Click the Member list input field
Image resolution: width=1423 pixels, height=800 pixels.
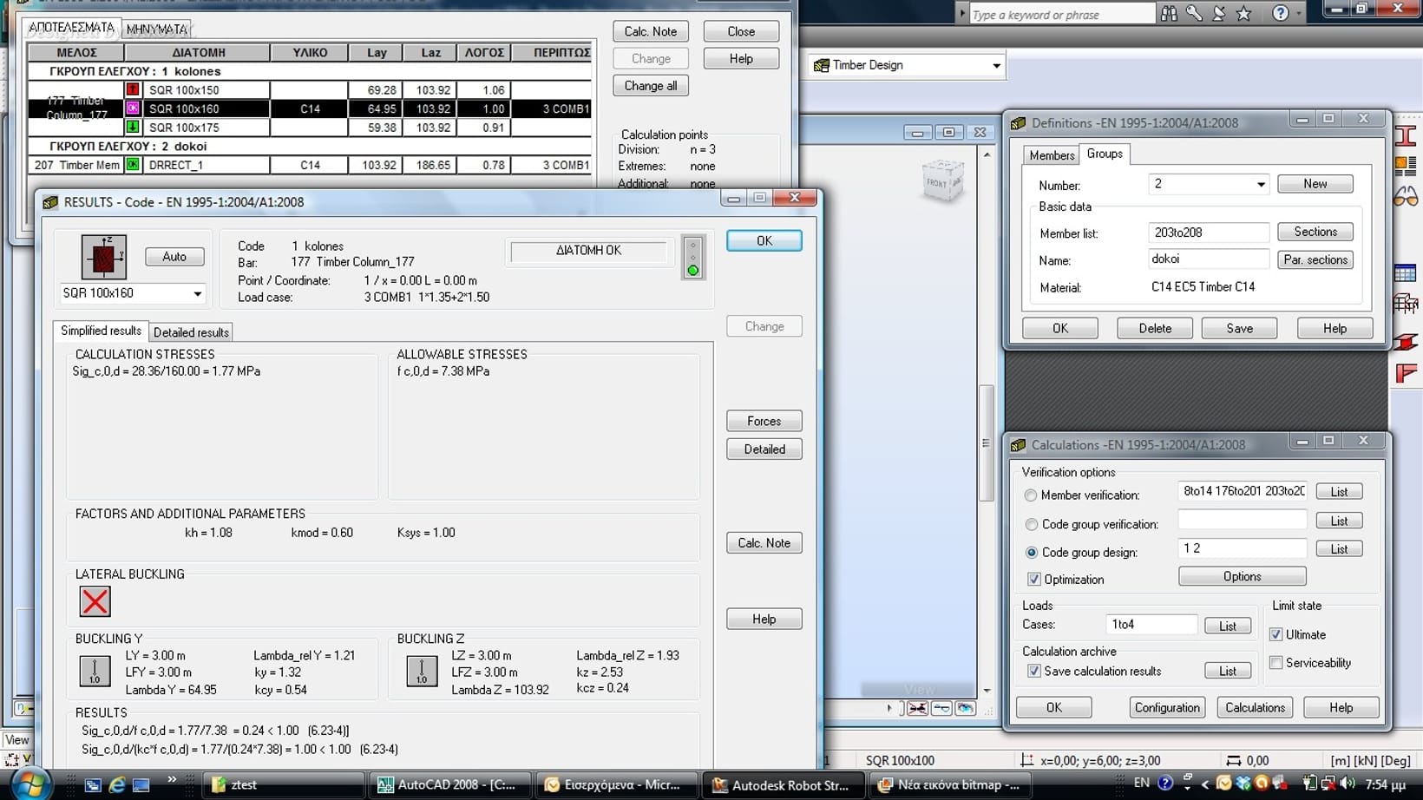1207,233
